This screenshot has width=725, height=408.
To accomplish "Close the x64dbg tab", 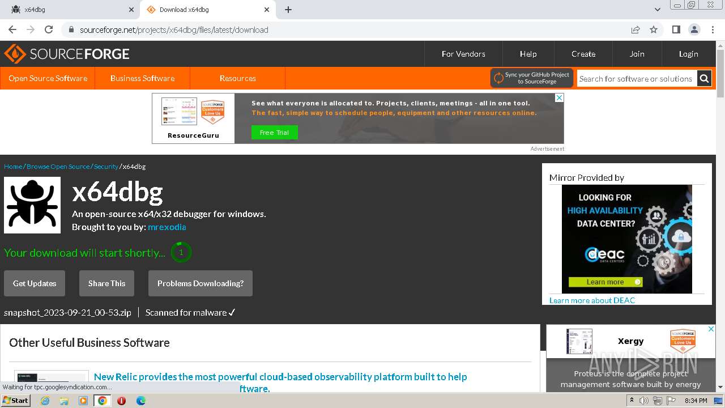I will tap(131, 10).
